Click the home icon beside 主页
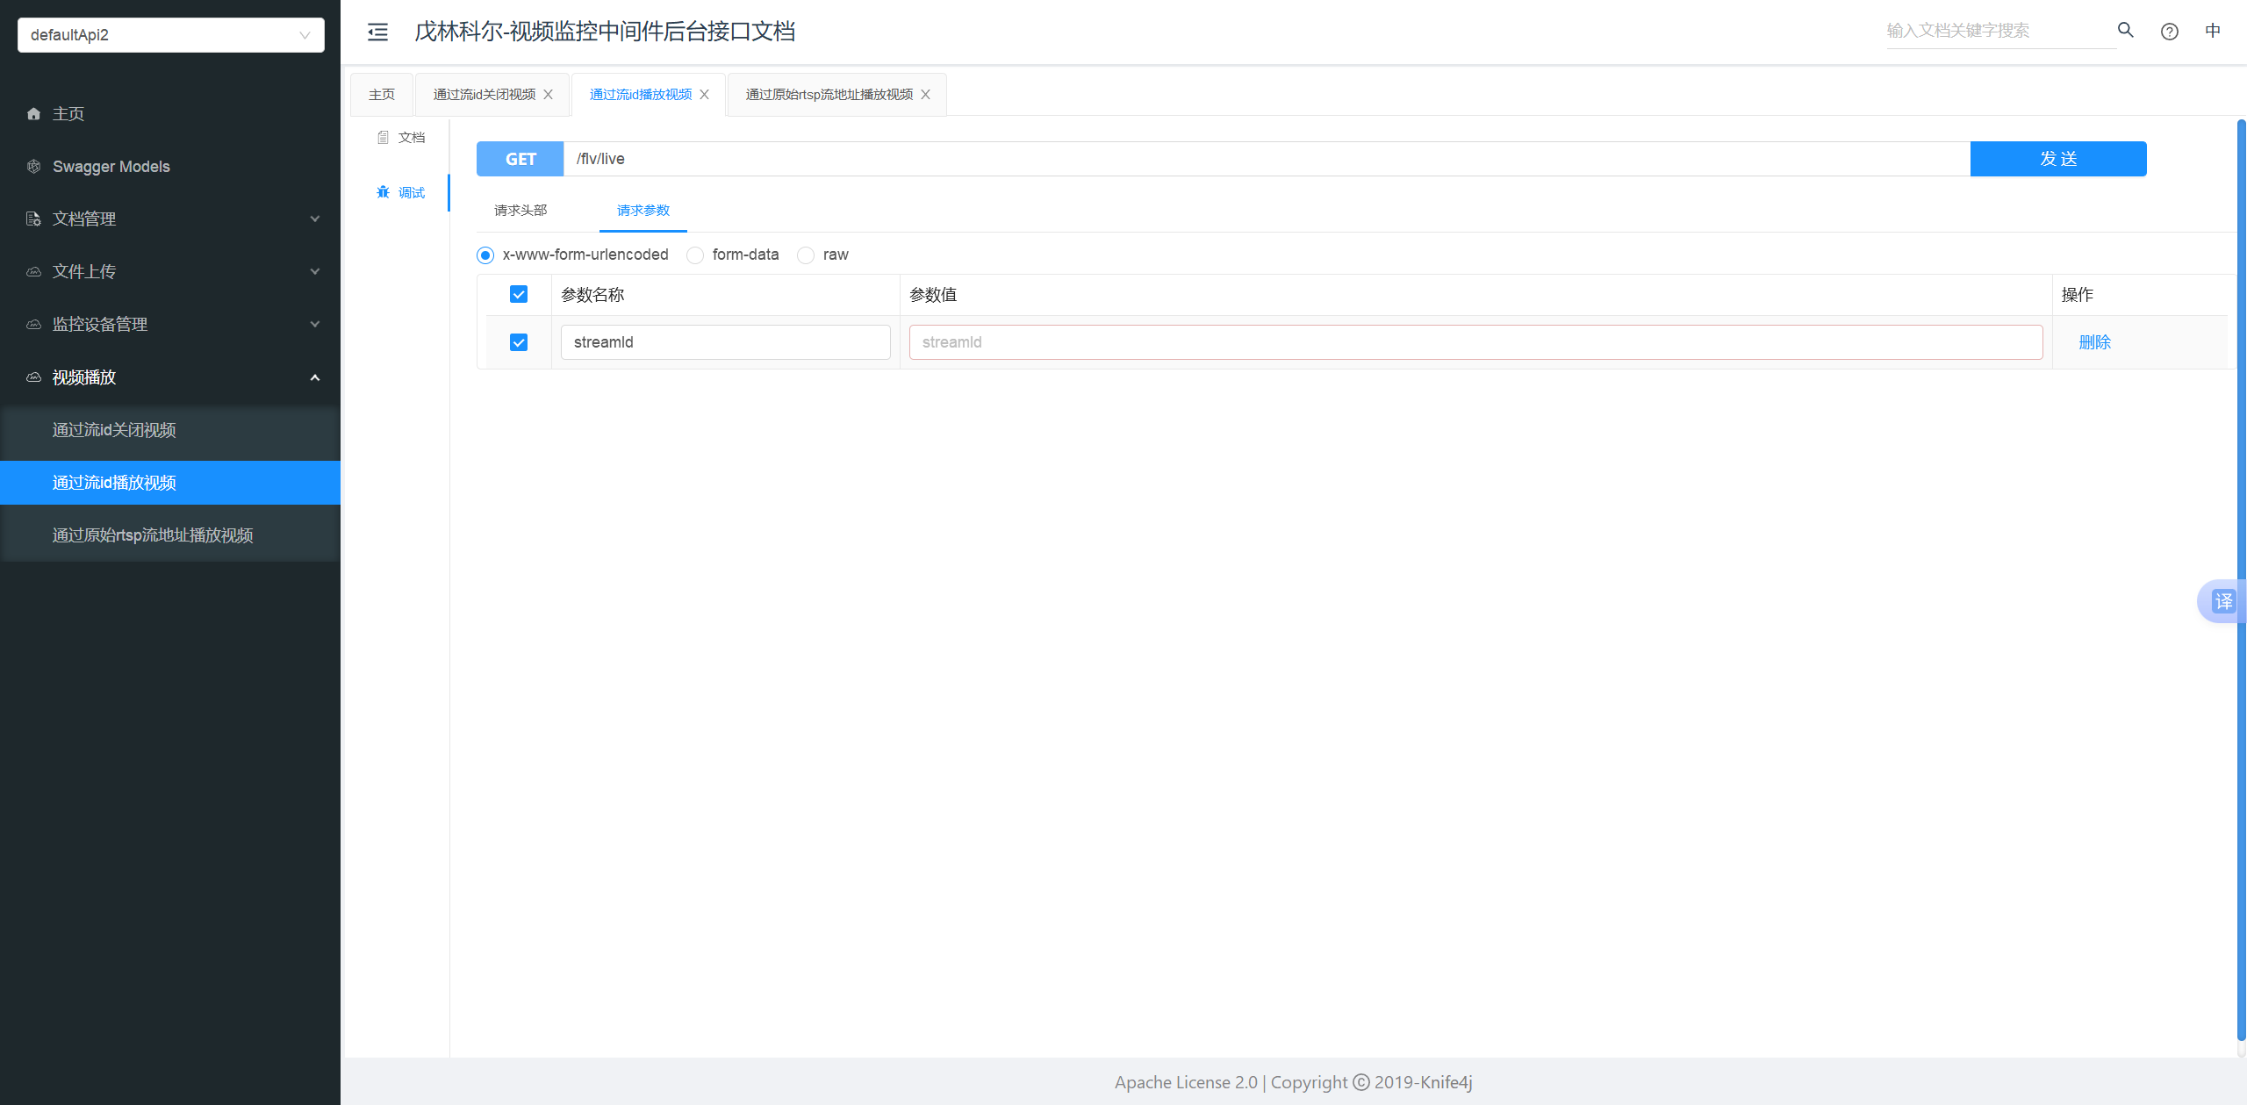Image resolution: width=2247 pixels, height=1105 pixels. point(34,114)
